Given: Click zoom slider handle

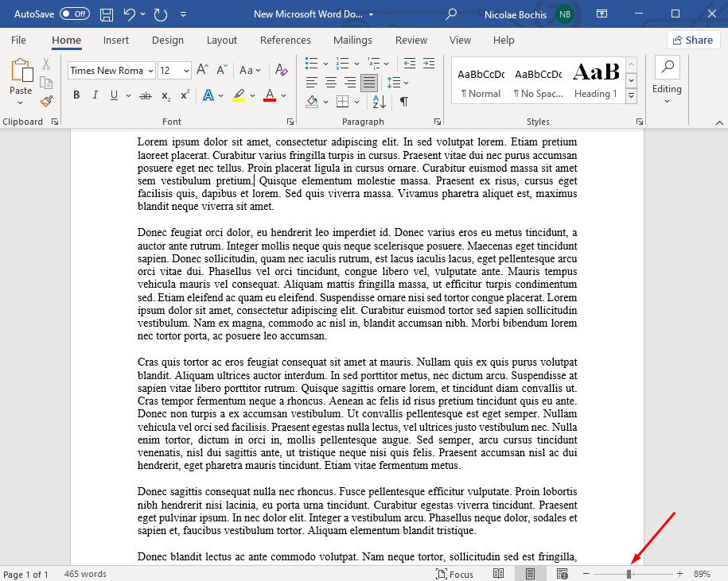Looking at the screenshot, I should point(629,574).
